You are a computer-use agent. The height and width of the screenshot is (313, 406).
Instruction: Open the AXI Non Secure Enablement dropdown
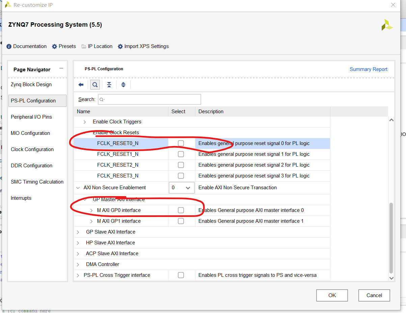coord(182,188)
